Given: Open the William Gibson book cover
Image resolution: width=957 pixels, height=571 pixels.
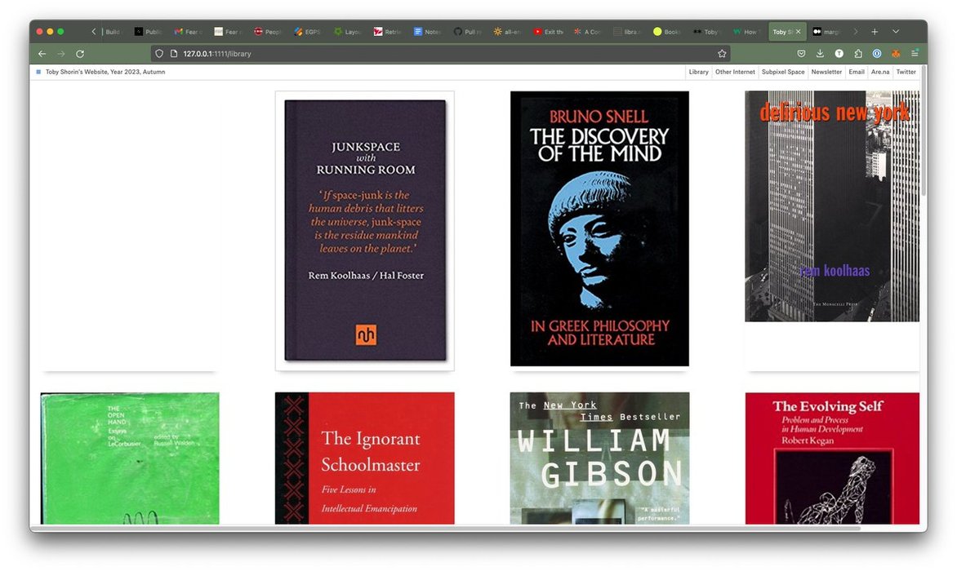Looking at the screenshot, I should coord(599,458).
